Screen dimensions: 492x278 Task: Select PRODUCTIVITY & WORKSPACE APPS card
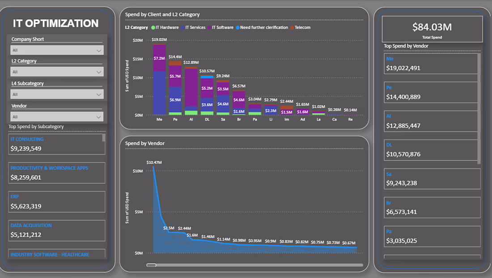57,173
